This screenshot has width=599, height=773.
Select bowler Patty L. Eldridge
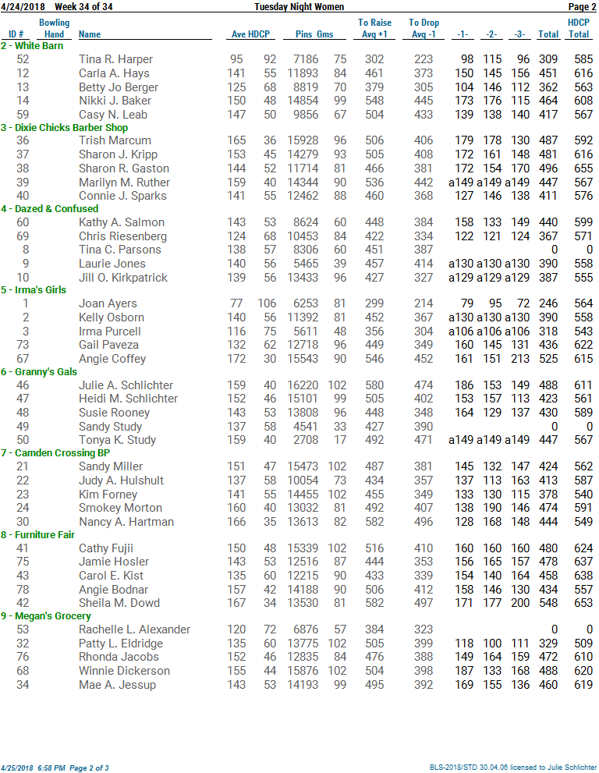click(x=121, y=644)
